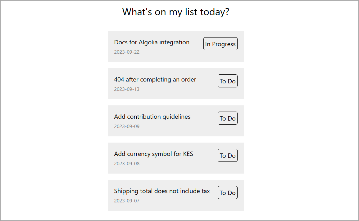Viewport: 359px width, 221px height.
Task: Select Add currency symbol for KES task
Action: 154,154
